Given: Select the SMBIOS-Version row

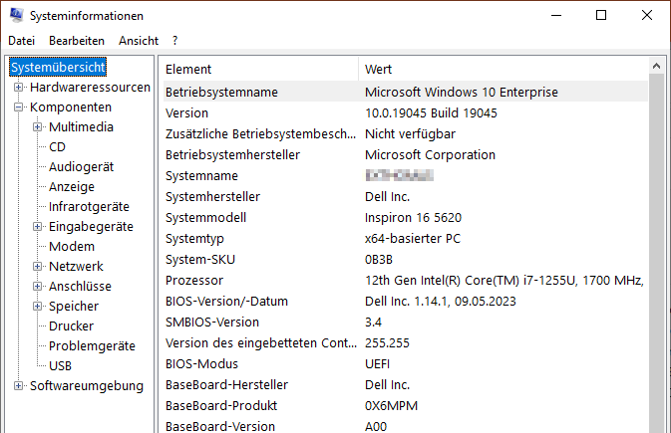Looking at the screenshot, I should [405, 323].
